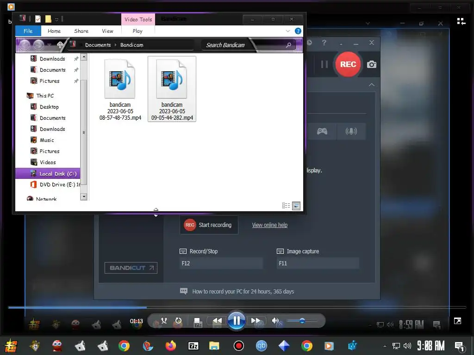
Task: Select DVD Drive (E:) in navigation pane
Action: tap(55, 184)
